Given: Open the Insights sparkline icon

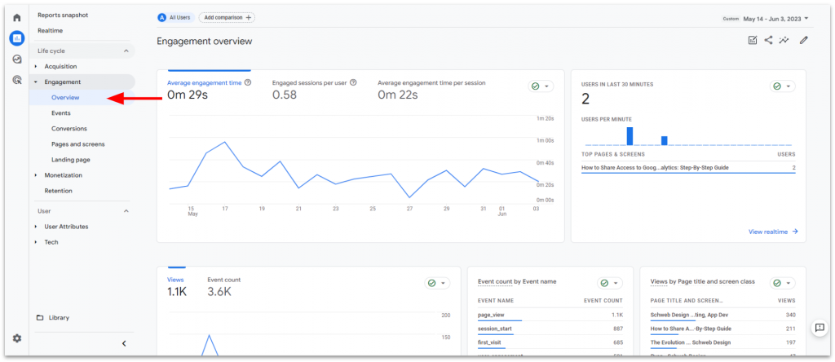Looking at the screenshot, I should (x=784, y=40).
